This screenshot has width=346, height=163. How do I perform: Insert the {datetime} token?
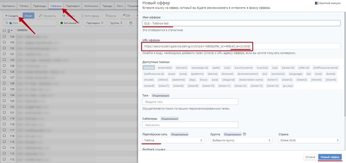coord(179,80)
